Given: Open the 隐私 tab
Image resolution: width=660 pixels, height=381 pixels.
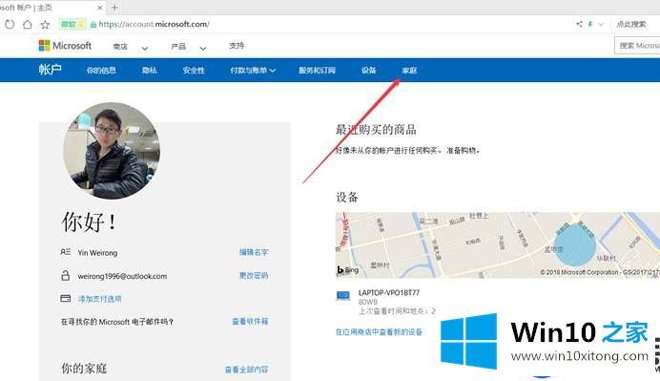Looking at the screenshot, I should [150, 71].
